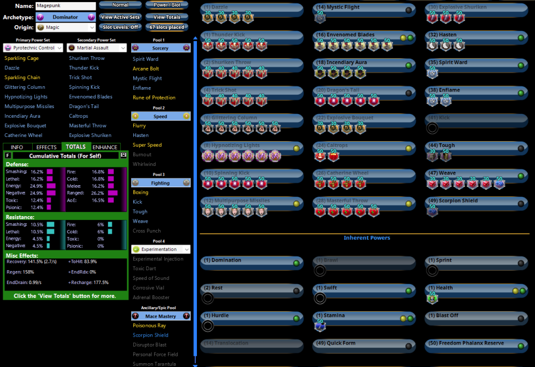Screen dimensions: 535x367
Task: Click the Slot Levels: Off button
Action: pos(120,27)
